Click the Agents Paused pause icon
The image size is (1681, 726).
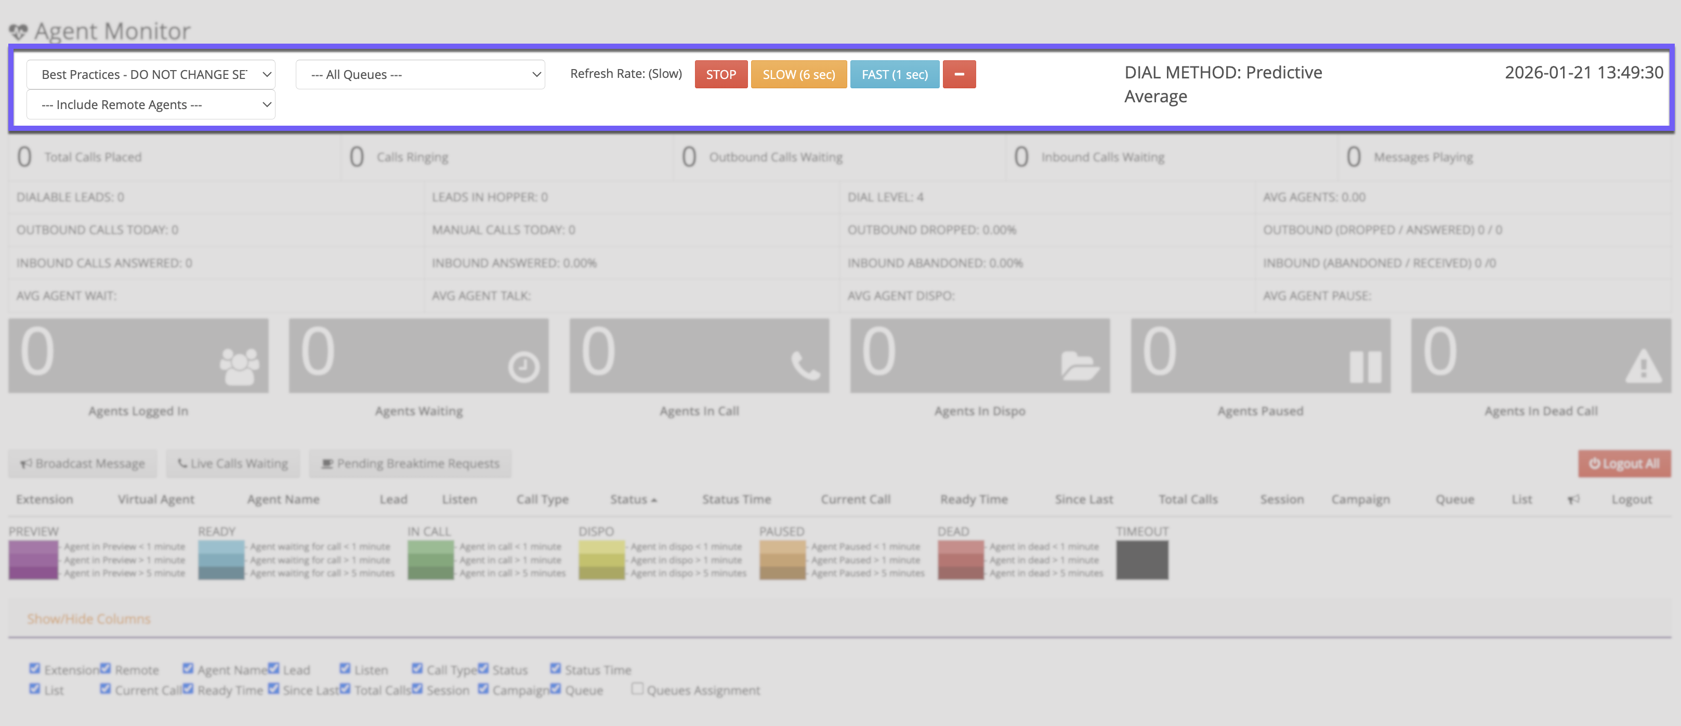1365,367
